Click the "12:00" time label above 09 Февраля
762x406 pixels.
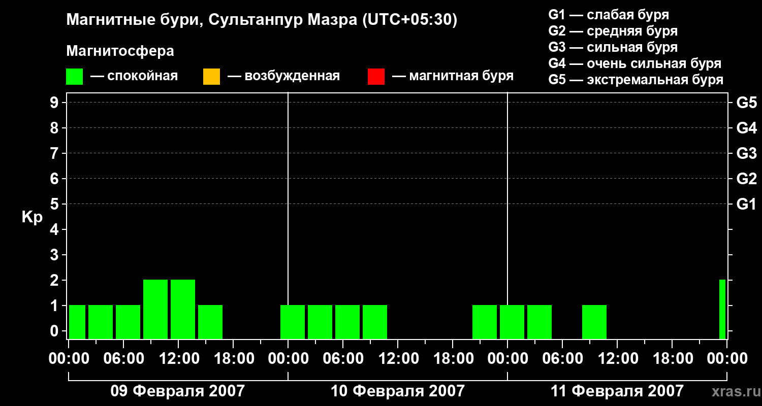click(x=178, y=359)
